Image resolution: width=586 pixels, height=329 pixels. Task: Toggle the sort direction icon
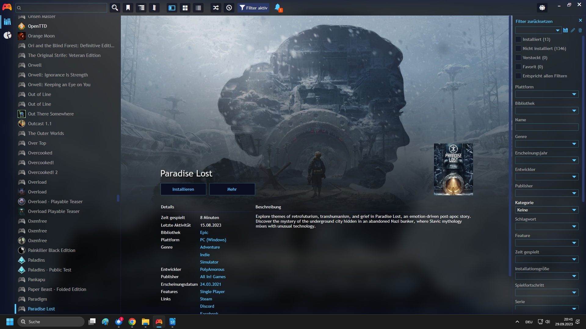pos(154,8)
